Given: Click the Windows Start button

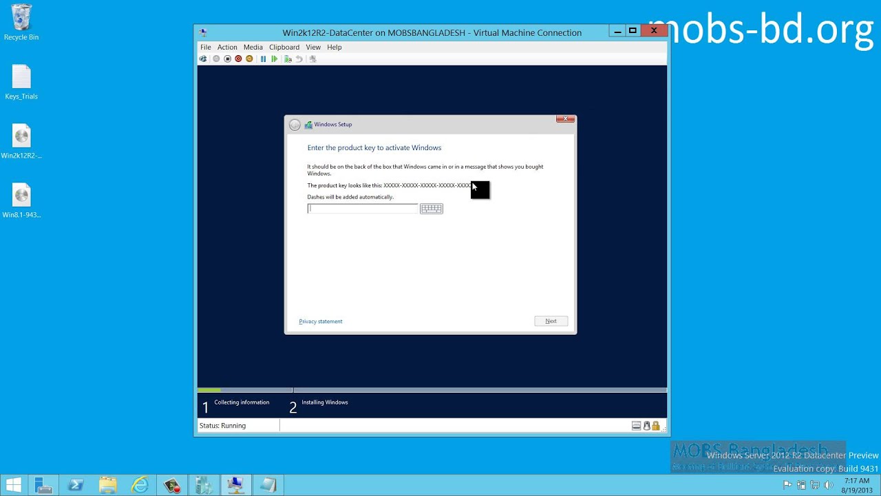Looking at the screenshot, I should click(13, 485).
